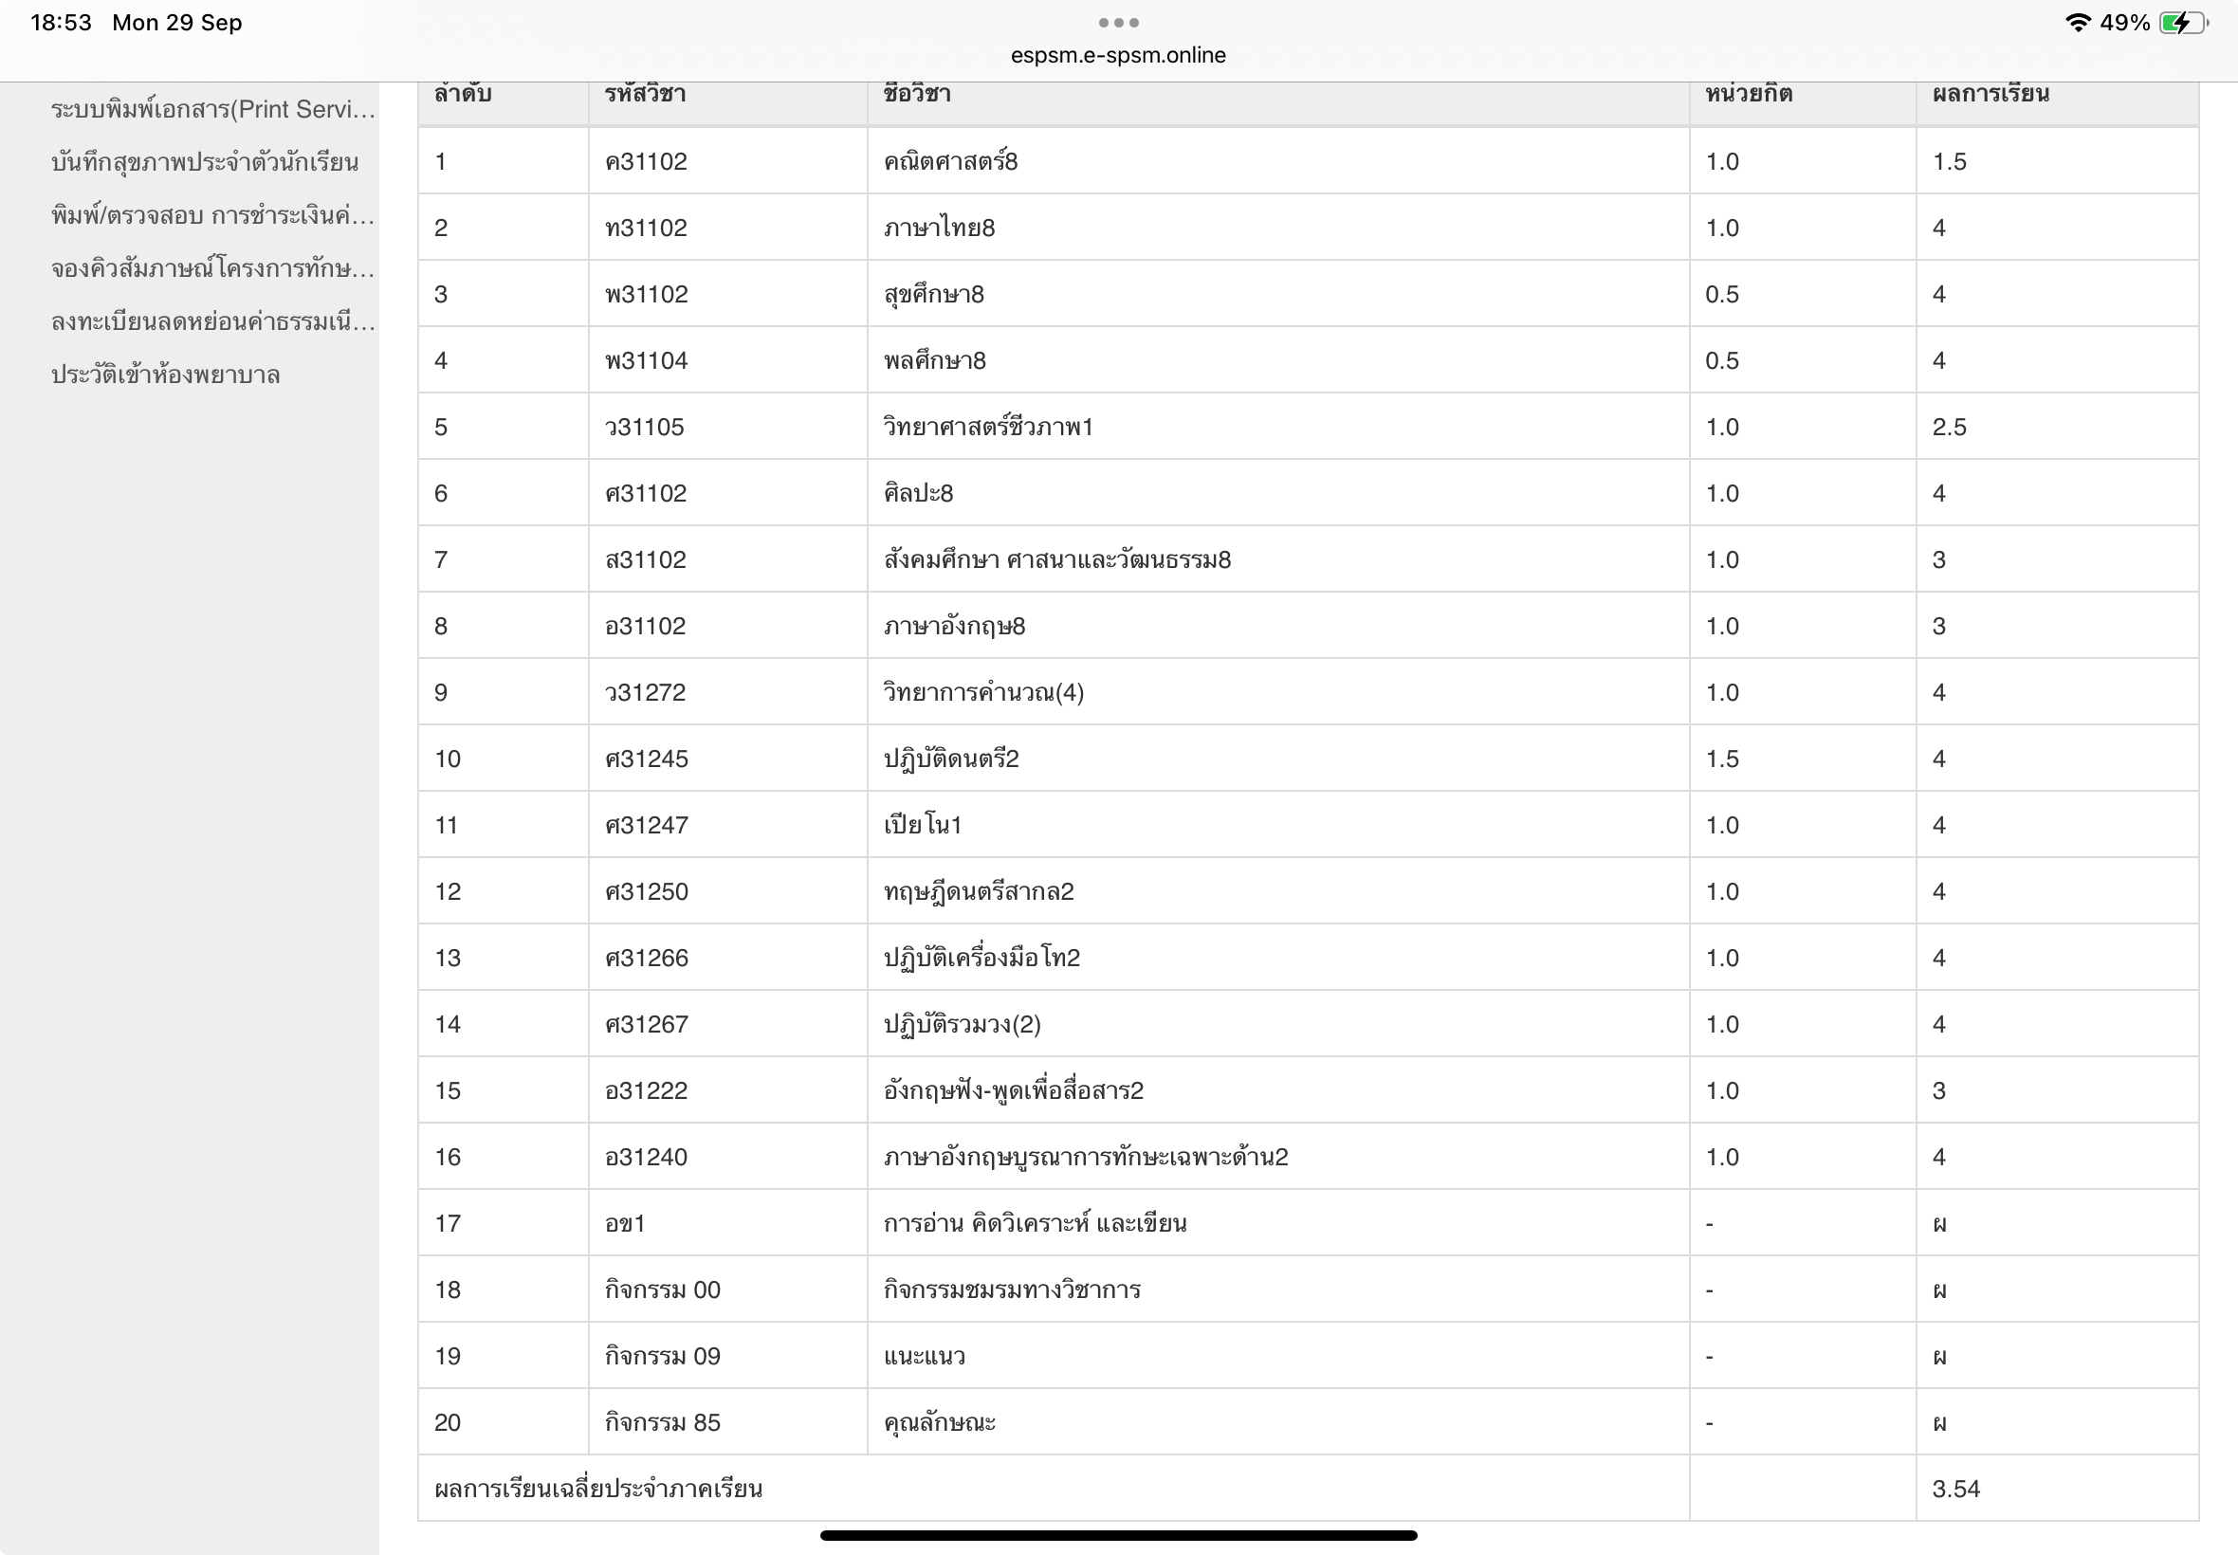Screen dimensions: 2238x1555
Task: Click course code ศ31245 cell
Action: [x=646, y=759]
